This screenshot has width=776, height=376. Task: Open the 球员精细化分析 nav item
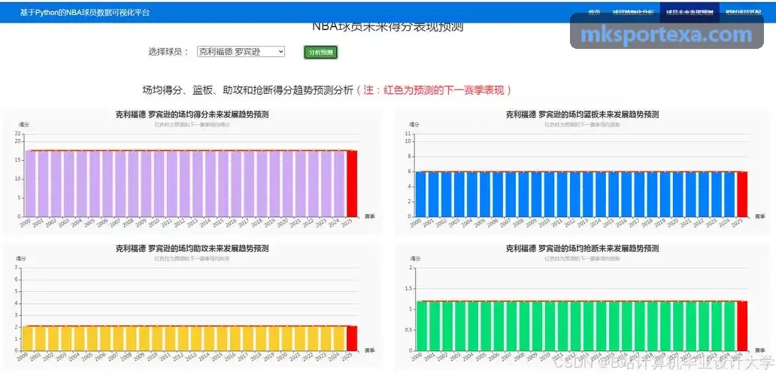tap(633, 12)
